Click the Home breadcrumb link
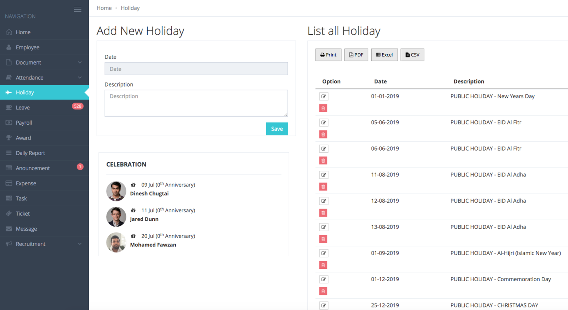Viewport: 568px width, 310px height. [x=104, y=8]
